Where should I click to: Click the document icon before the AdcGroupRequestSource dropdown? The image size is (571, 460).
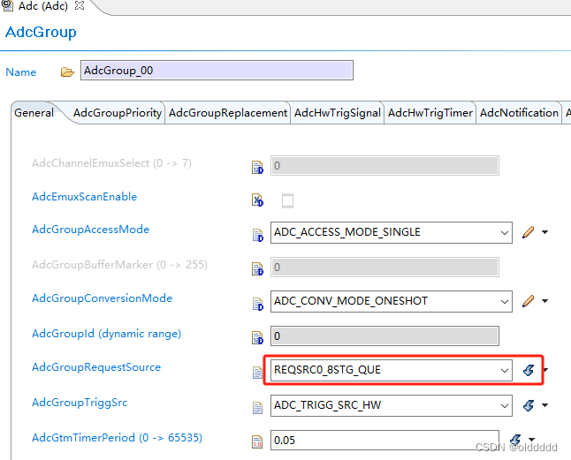[257, 373]
